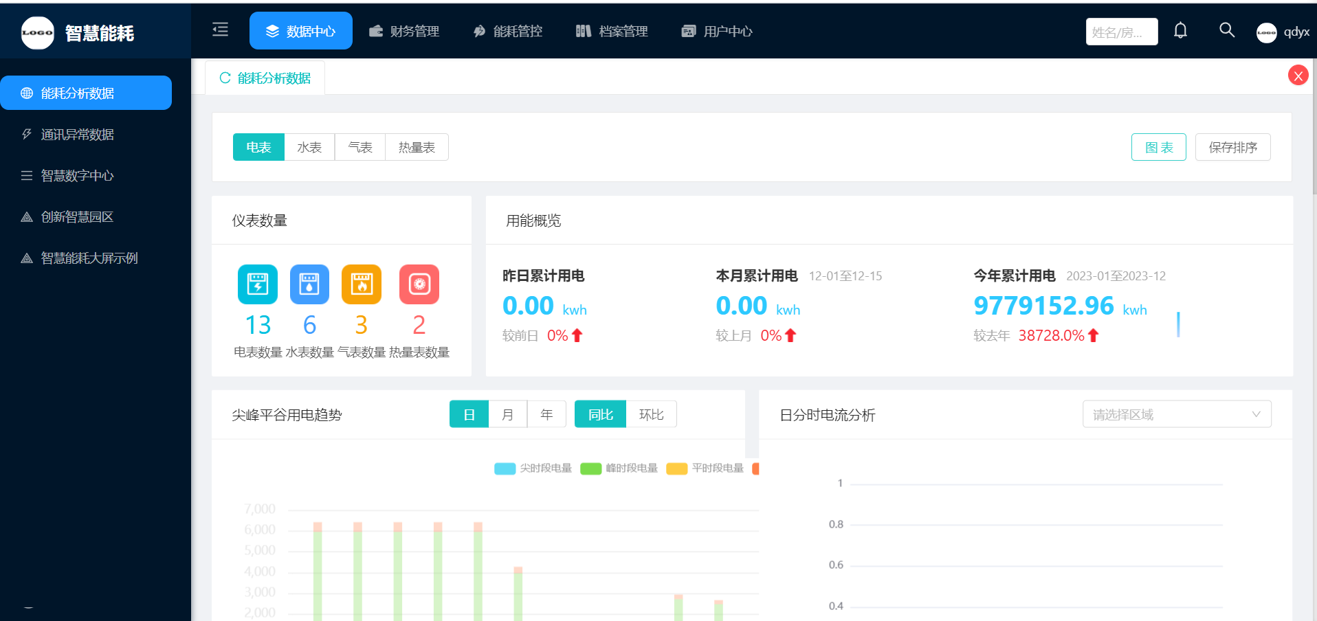This screenshot has height=621, width=1317.
Task: Select 环比 comparison mode
Action: click(651, 415)
